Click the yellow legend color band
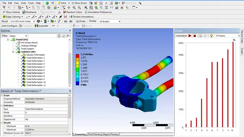The image size is (244, 137). (x=77, y=63)
